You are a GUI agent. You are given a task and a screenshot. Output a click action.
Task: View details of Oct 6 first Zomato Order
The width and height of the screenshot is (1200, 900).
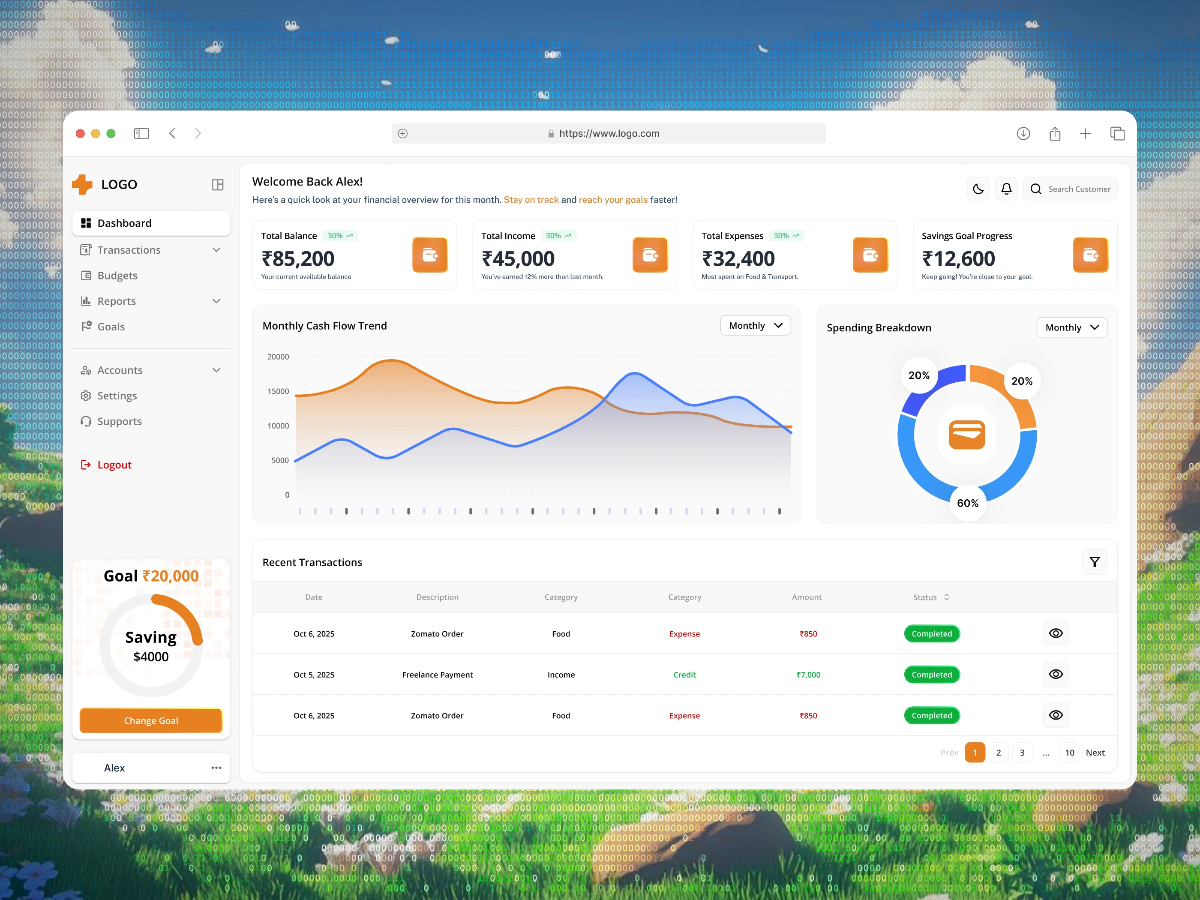(x=1056, y=633)
